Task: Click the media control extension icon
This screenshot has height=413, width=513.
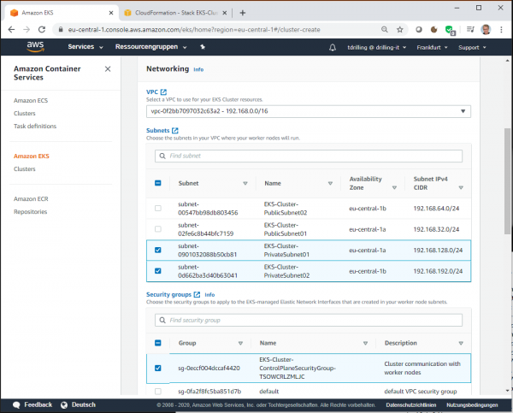Action: [x=470, y=29]
